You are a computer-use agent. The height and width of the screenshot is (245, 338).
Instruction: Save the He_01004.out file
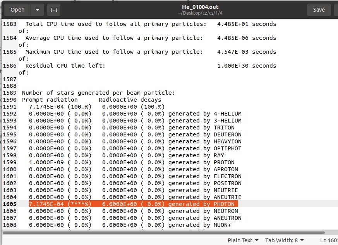click(319, 10)
